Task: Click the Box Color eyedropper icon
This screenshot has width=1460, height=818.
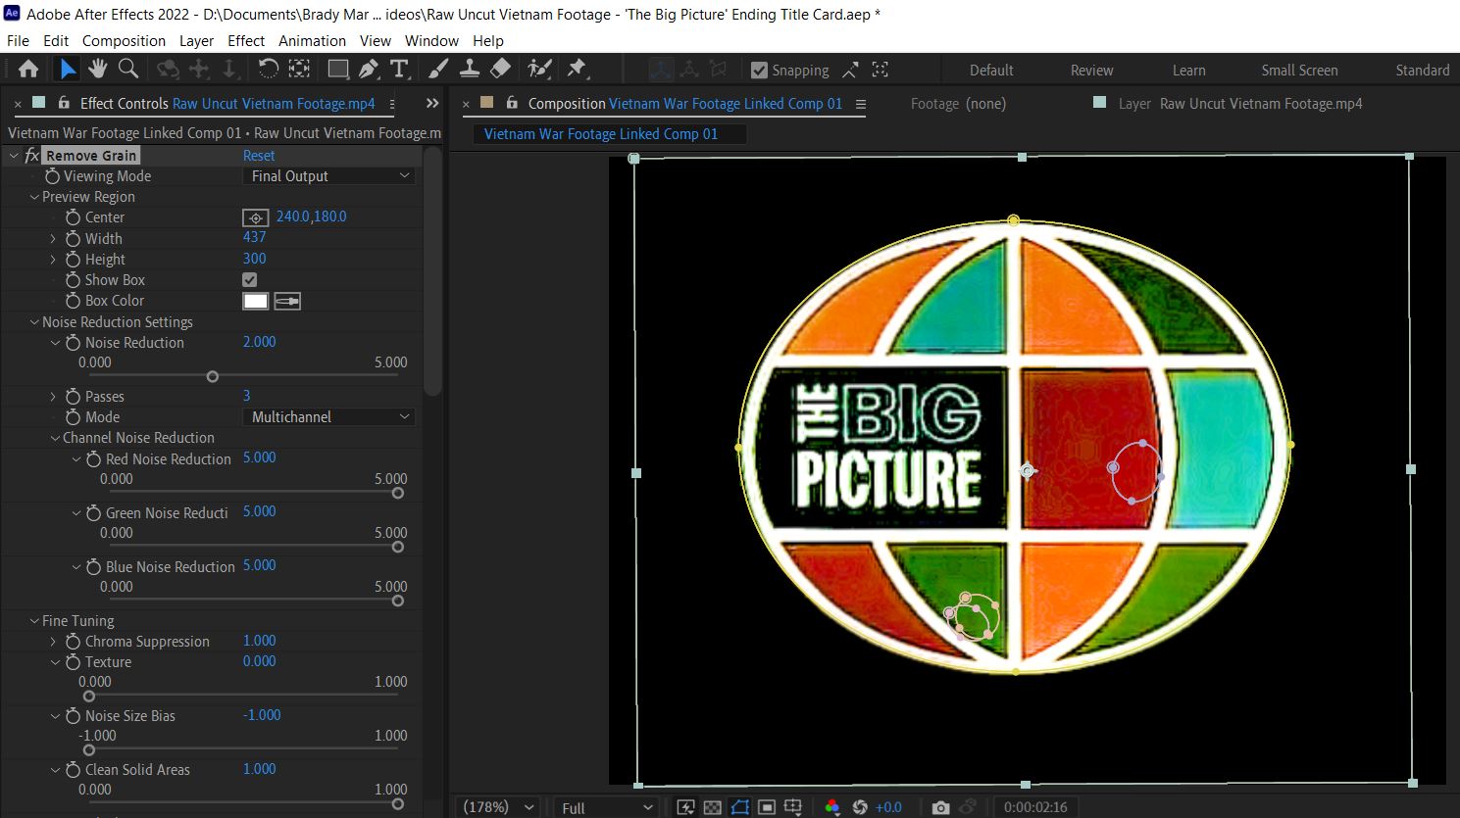Action: tap(287, 301)
